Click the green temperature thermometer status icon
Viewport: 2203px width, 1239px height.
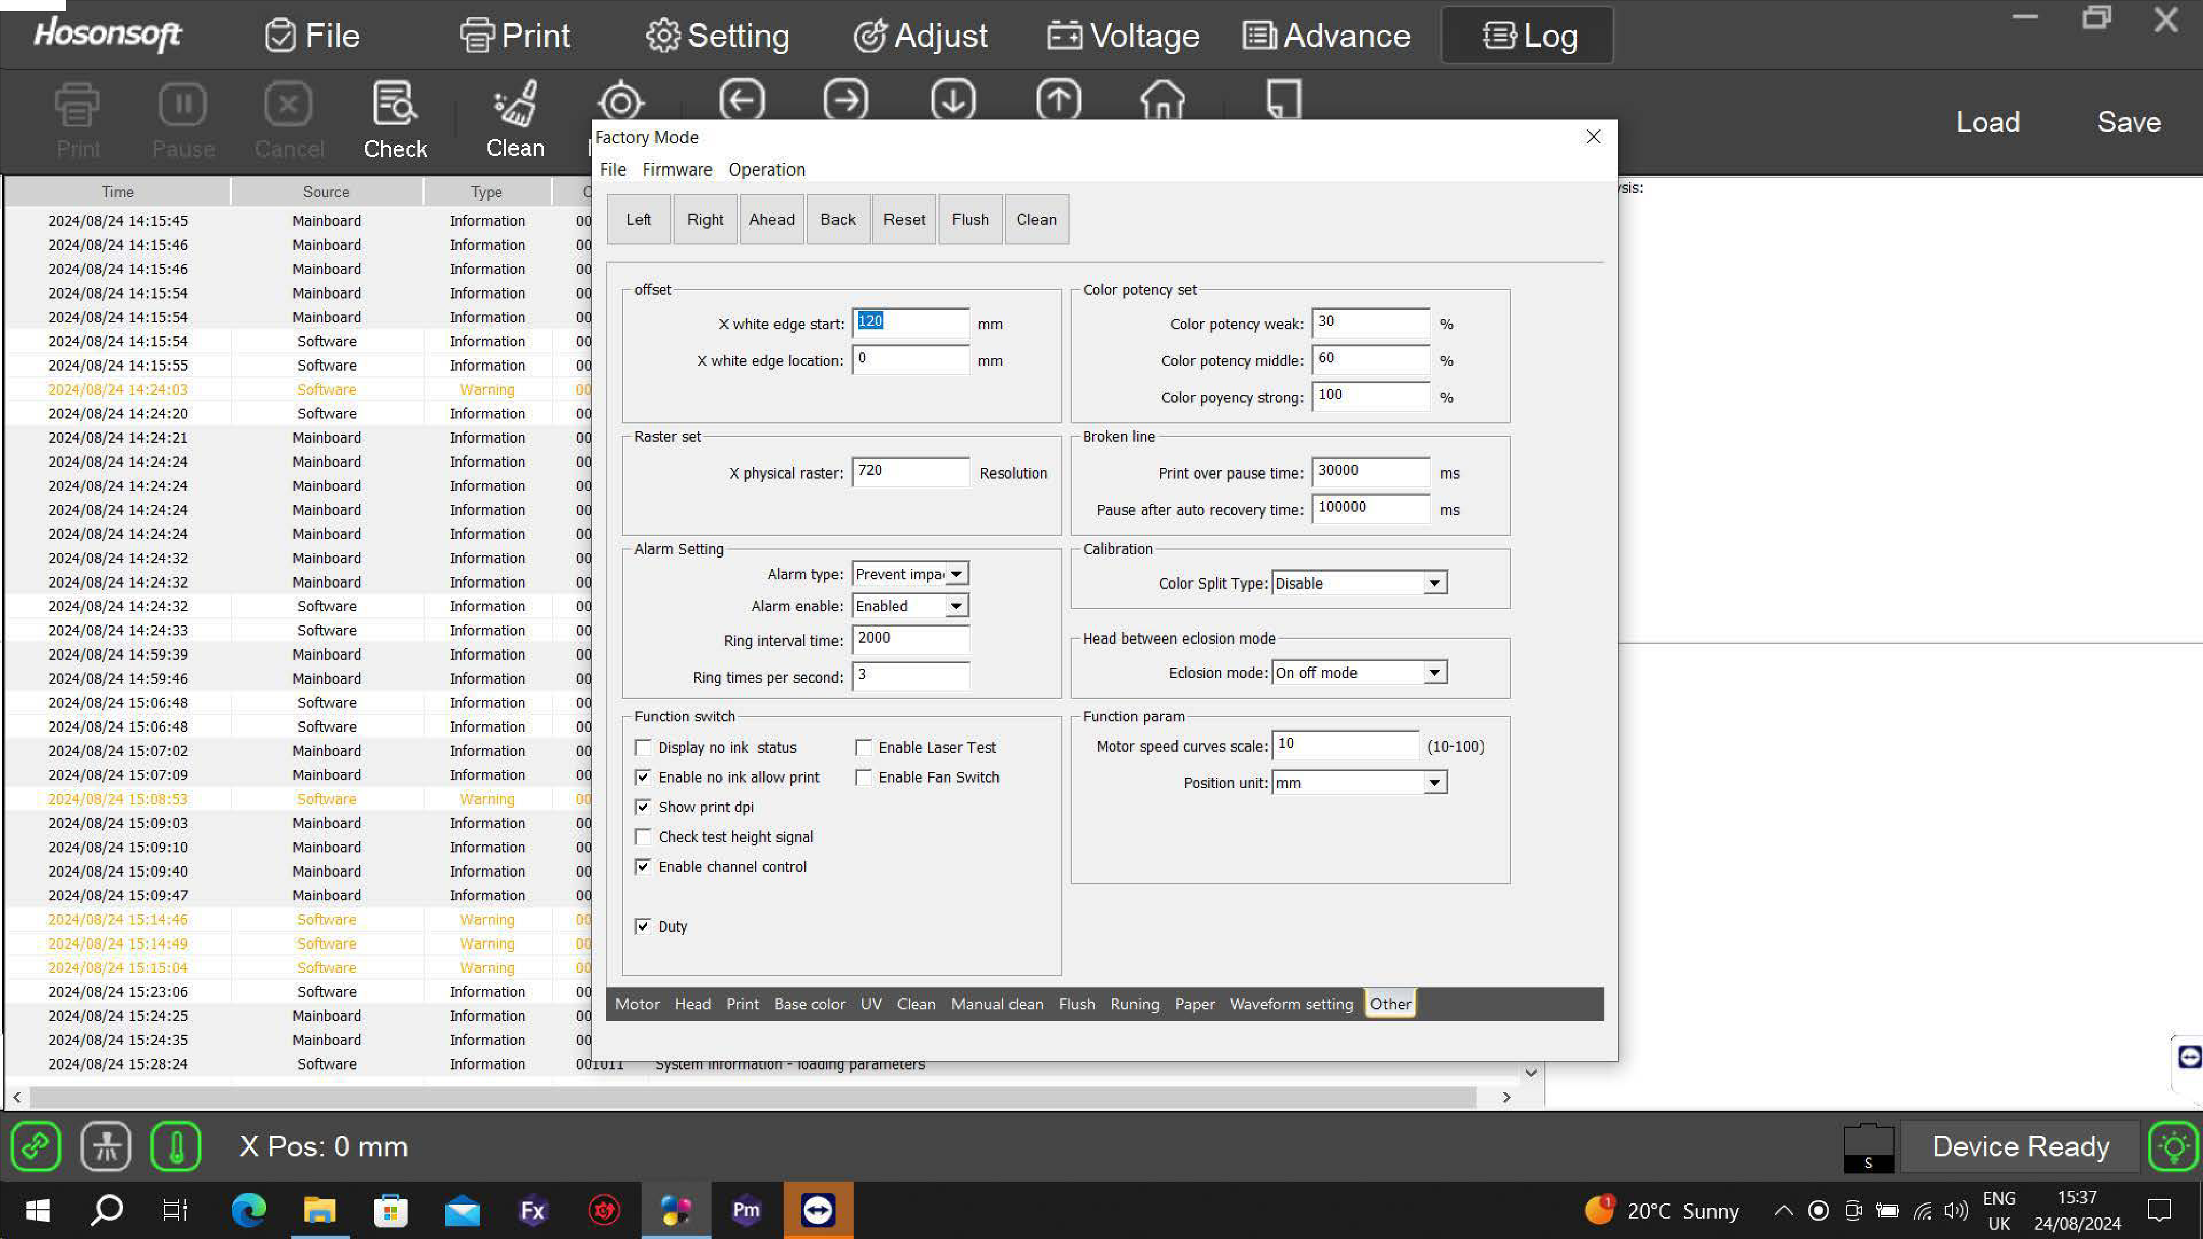click(175, 1146)
